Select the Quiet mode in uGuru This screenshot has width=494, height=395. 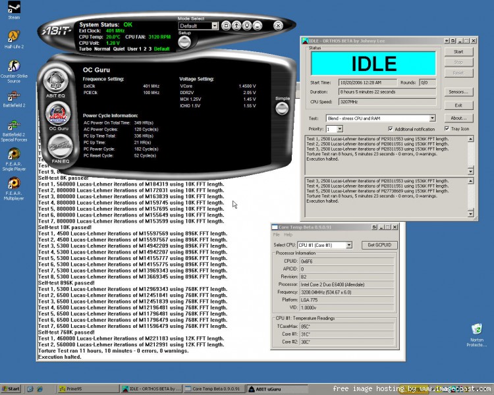119,49
